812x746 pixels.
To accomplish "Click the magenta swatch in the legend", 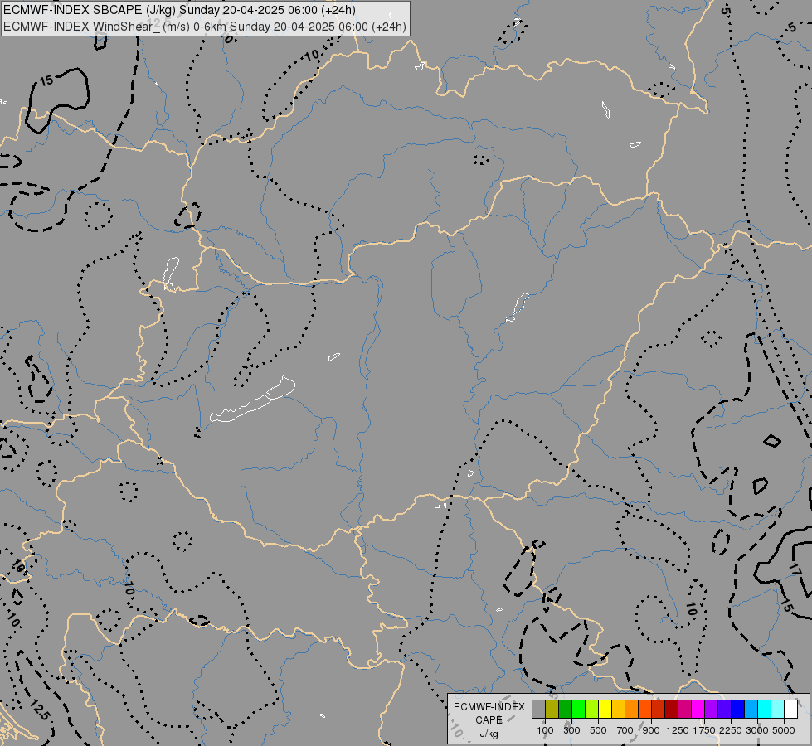I will pos(698,709).
